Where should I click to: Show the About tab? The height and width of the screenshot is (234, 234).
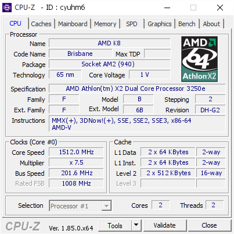[x=211, y=24]
